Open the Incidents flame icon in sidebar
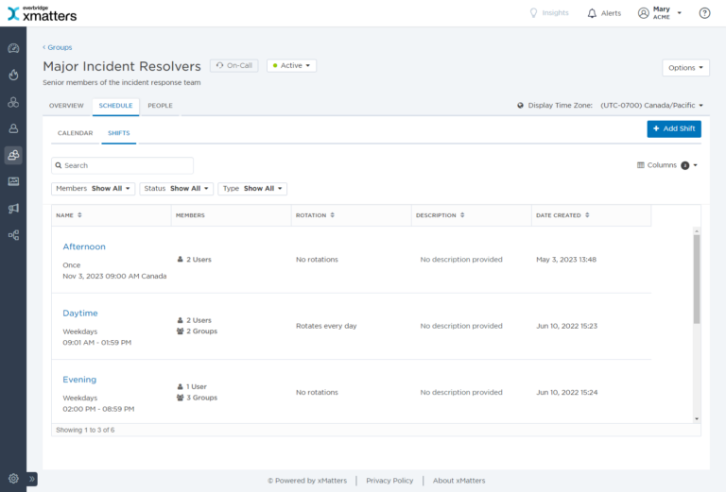The image size is (726, 492). pos(13,75)
